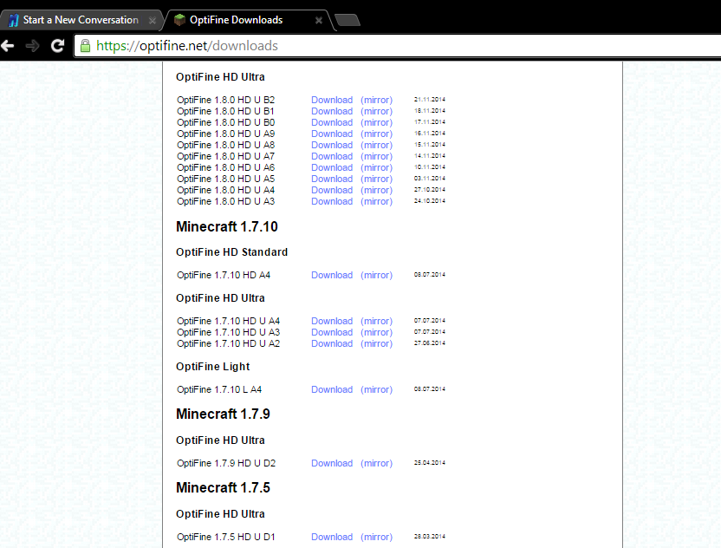Download OptiFine 1.7.10 HD U A3
The width and height of the screenshot is (721, 548).
pyautogui.click(x=332, y=332)
